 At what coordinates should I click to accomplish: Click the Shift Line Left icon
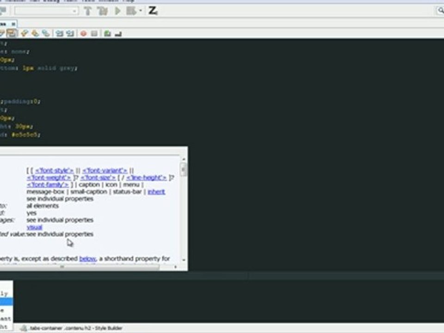coord(60,33)
